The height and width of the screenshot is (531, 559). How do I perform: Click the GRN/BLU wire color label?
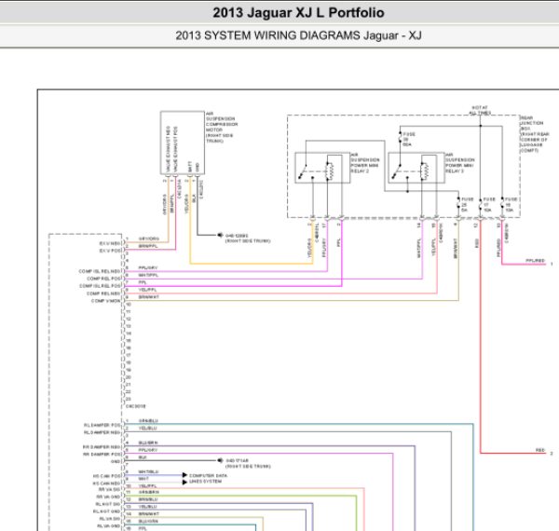[148, 421]
